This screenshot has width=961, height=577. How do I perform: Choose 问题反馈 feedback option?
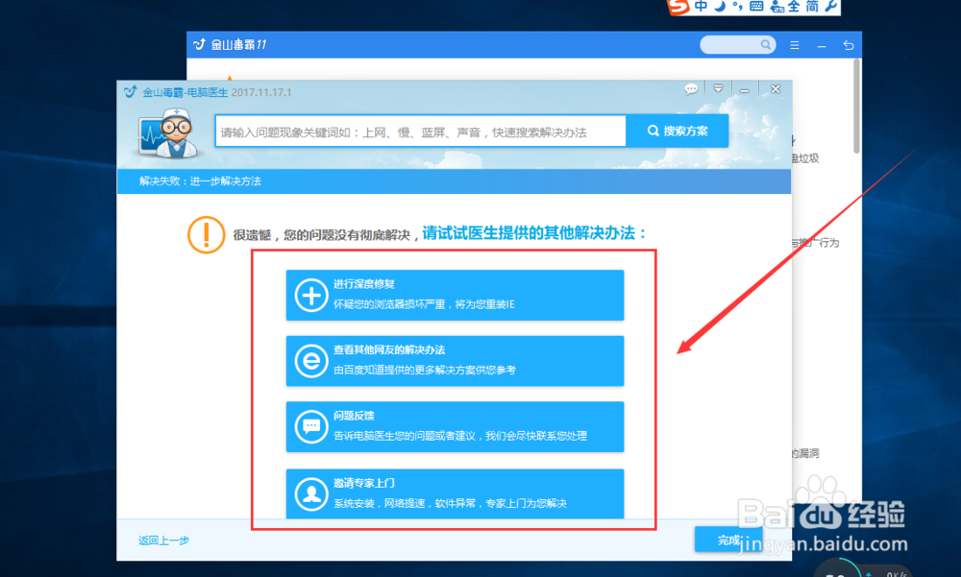(455, 426)
